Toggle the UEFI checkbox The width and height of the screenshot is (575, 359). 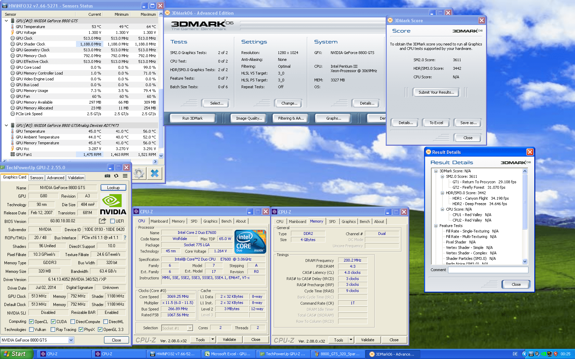[113, 221]
